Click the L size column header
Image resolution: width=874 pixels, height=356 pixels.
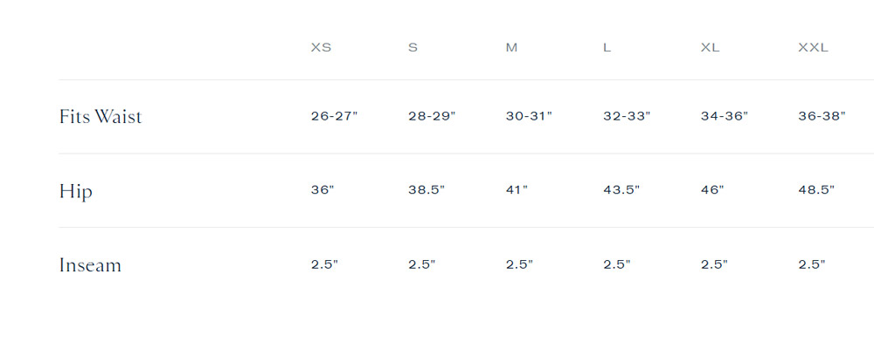[607, 48]
